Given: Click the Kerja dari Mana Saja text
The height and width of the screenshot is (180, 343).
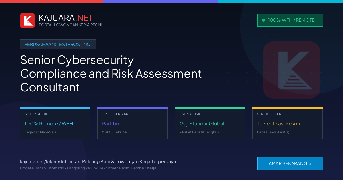Looking at the screenshot, I should (x=40, y=132).
